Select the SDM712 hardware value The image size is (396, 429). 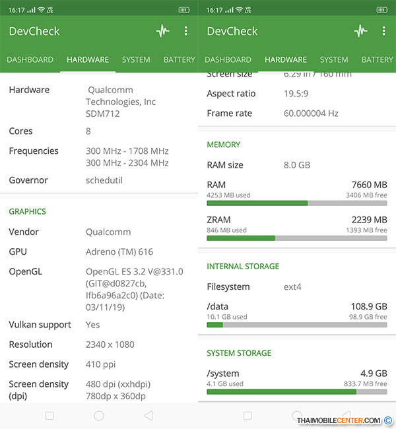pos(102,114)
